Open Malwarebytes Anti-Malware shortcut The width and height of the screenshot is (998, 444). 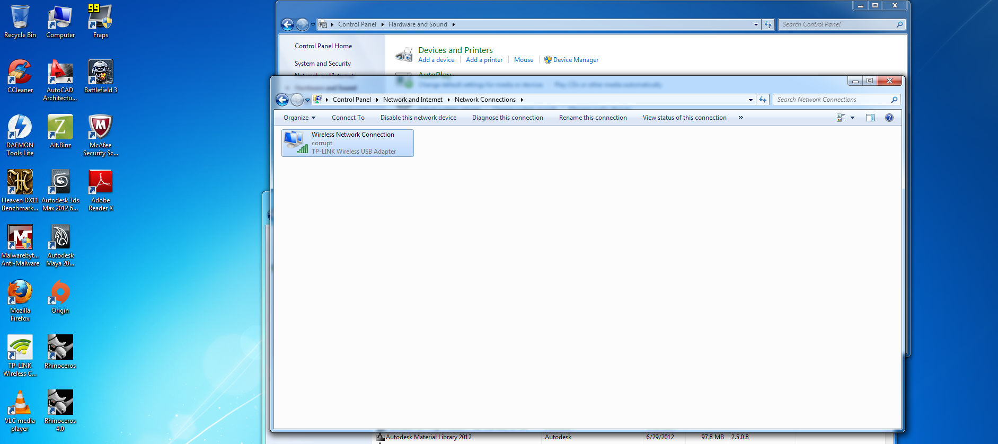point(20,246)
